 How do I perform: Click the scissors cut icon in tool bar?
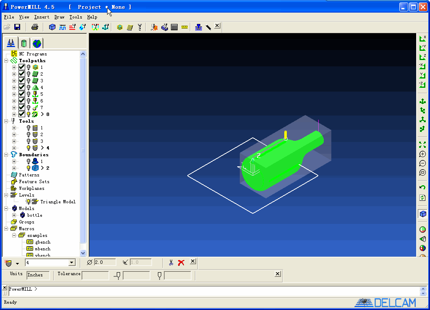click(x=171, y=263)
